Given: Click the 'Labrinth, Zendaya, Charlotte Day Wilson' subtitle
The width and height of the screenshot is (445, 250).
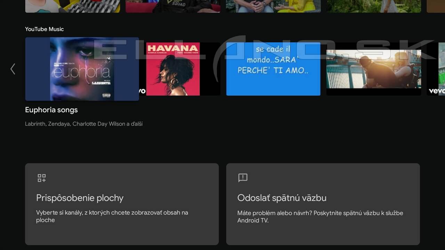Looking at the screenshot, I should coord(84,124).
